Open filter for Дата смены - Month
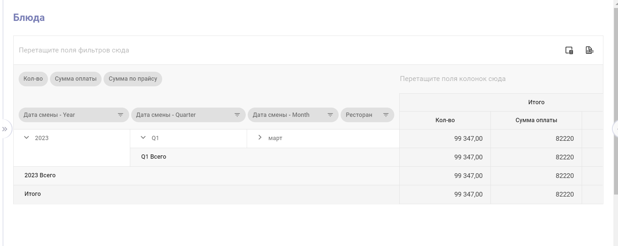Screen dimensions: 618x246 click(330, 115)
